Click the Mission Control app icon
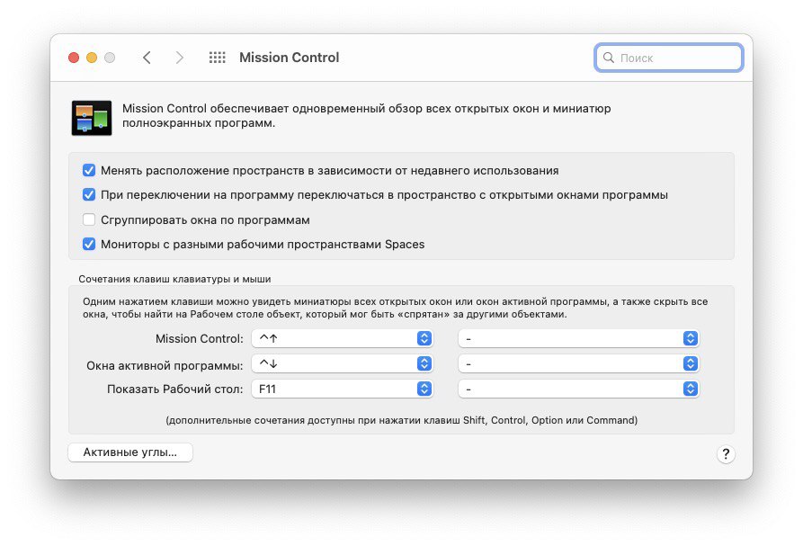The height and width of the screenshot is (546, 803). [92, 118]
